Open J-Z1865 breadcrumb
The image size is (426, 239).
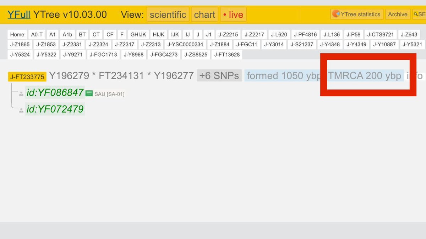click(20, 44)
